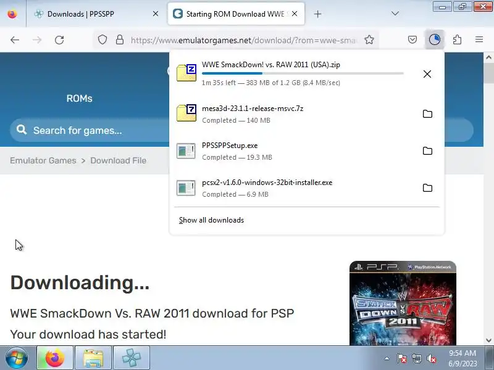Viewport: 494px width, 370px height.
Task: Open a new tab with plus button
Action: pos(317,14)
